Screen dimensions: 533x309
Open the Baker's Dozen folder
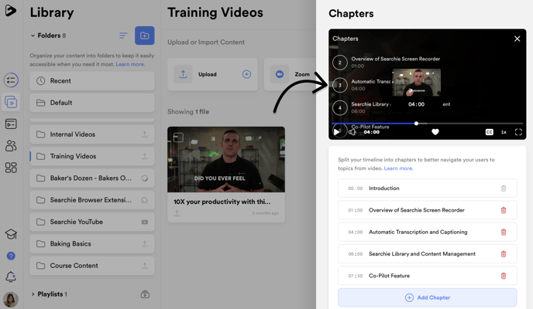[x=92, y=178]
